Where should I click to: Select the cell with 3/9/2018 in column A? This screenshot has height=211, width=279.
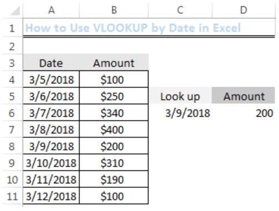click(x=51, y=146)
